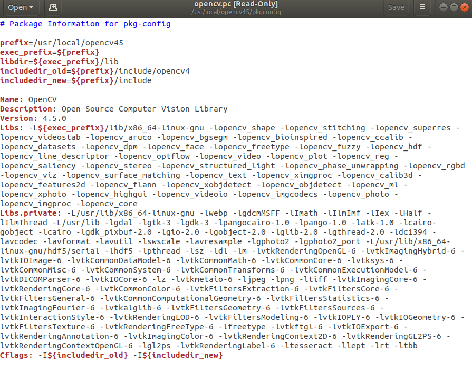Click the -lopencv_shape entry
Screen dimensions: 472x373
[x=242, y=128]
